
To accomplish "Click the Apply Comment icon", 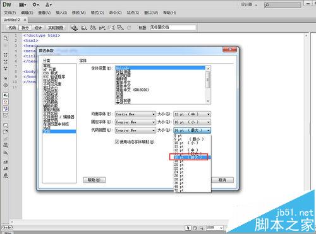I will pos(6,126).
